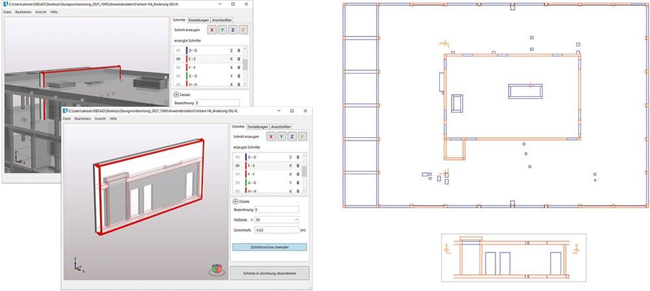650x291 pixels.
Task: Create a Z-axis section in the back window
Action: [x=233, y=30]
